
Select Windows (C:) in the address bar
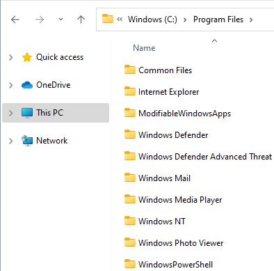tap(152, 20)
